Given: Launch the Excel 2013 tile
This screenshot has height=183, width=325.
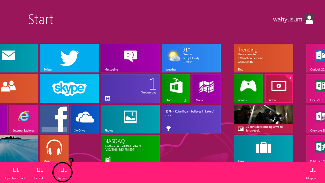Looking at the screenshot, I should [x=316, y=89].
